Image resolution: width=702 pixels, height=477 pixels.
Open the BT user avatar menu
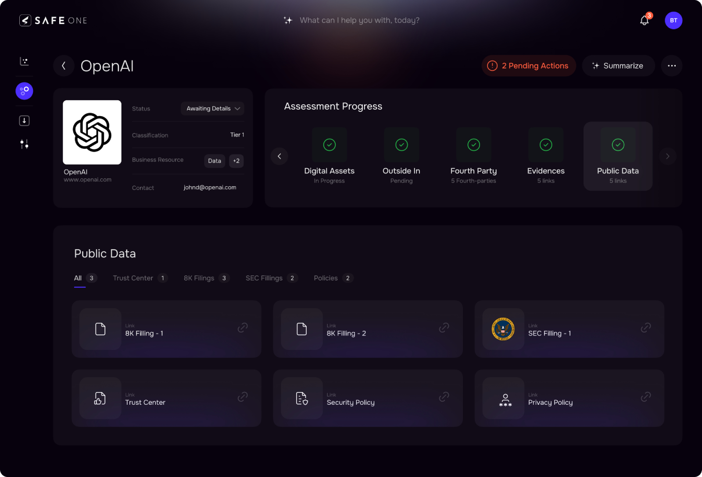[x=673, y=21]
